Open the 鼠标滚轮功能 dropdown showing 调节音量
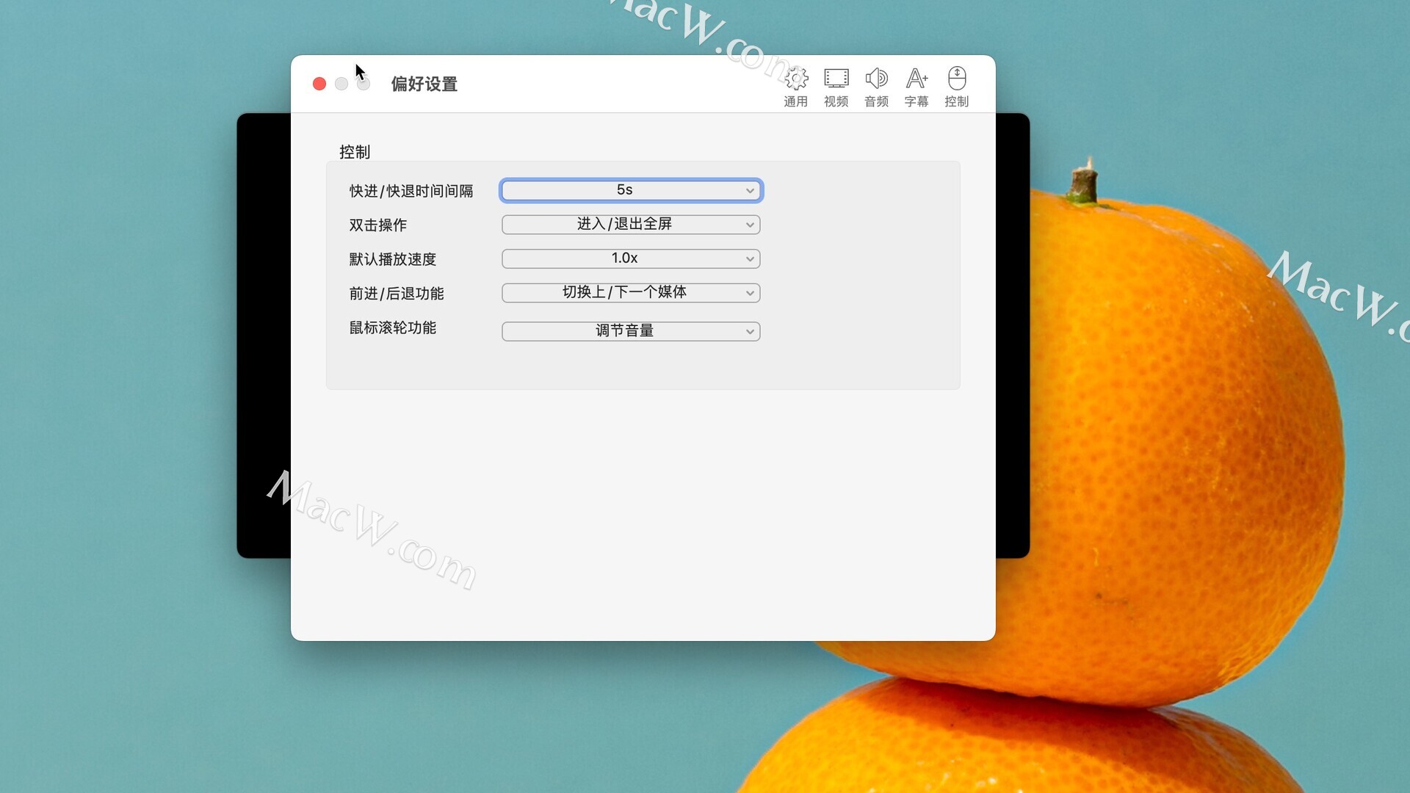Viewport: 1410px width, 793px height. [631, 331]
